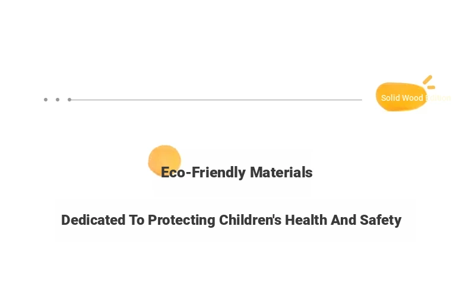Click the word Protecting in the subtitle
The image size is (469, 296).
182,220
